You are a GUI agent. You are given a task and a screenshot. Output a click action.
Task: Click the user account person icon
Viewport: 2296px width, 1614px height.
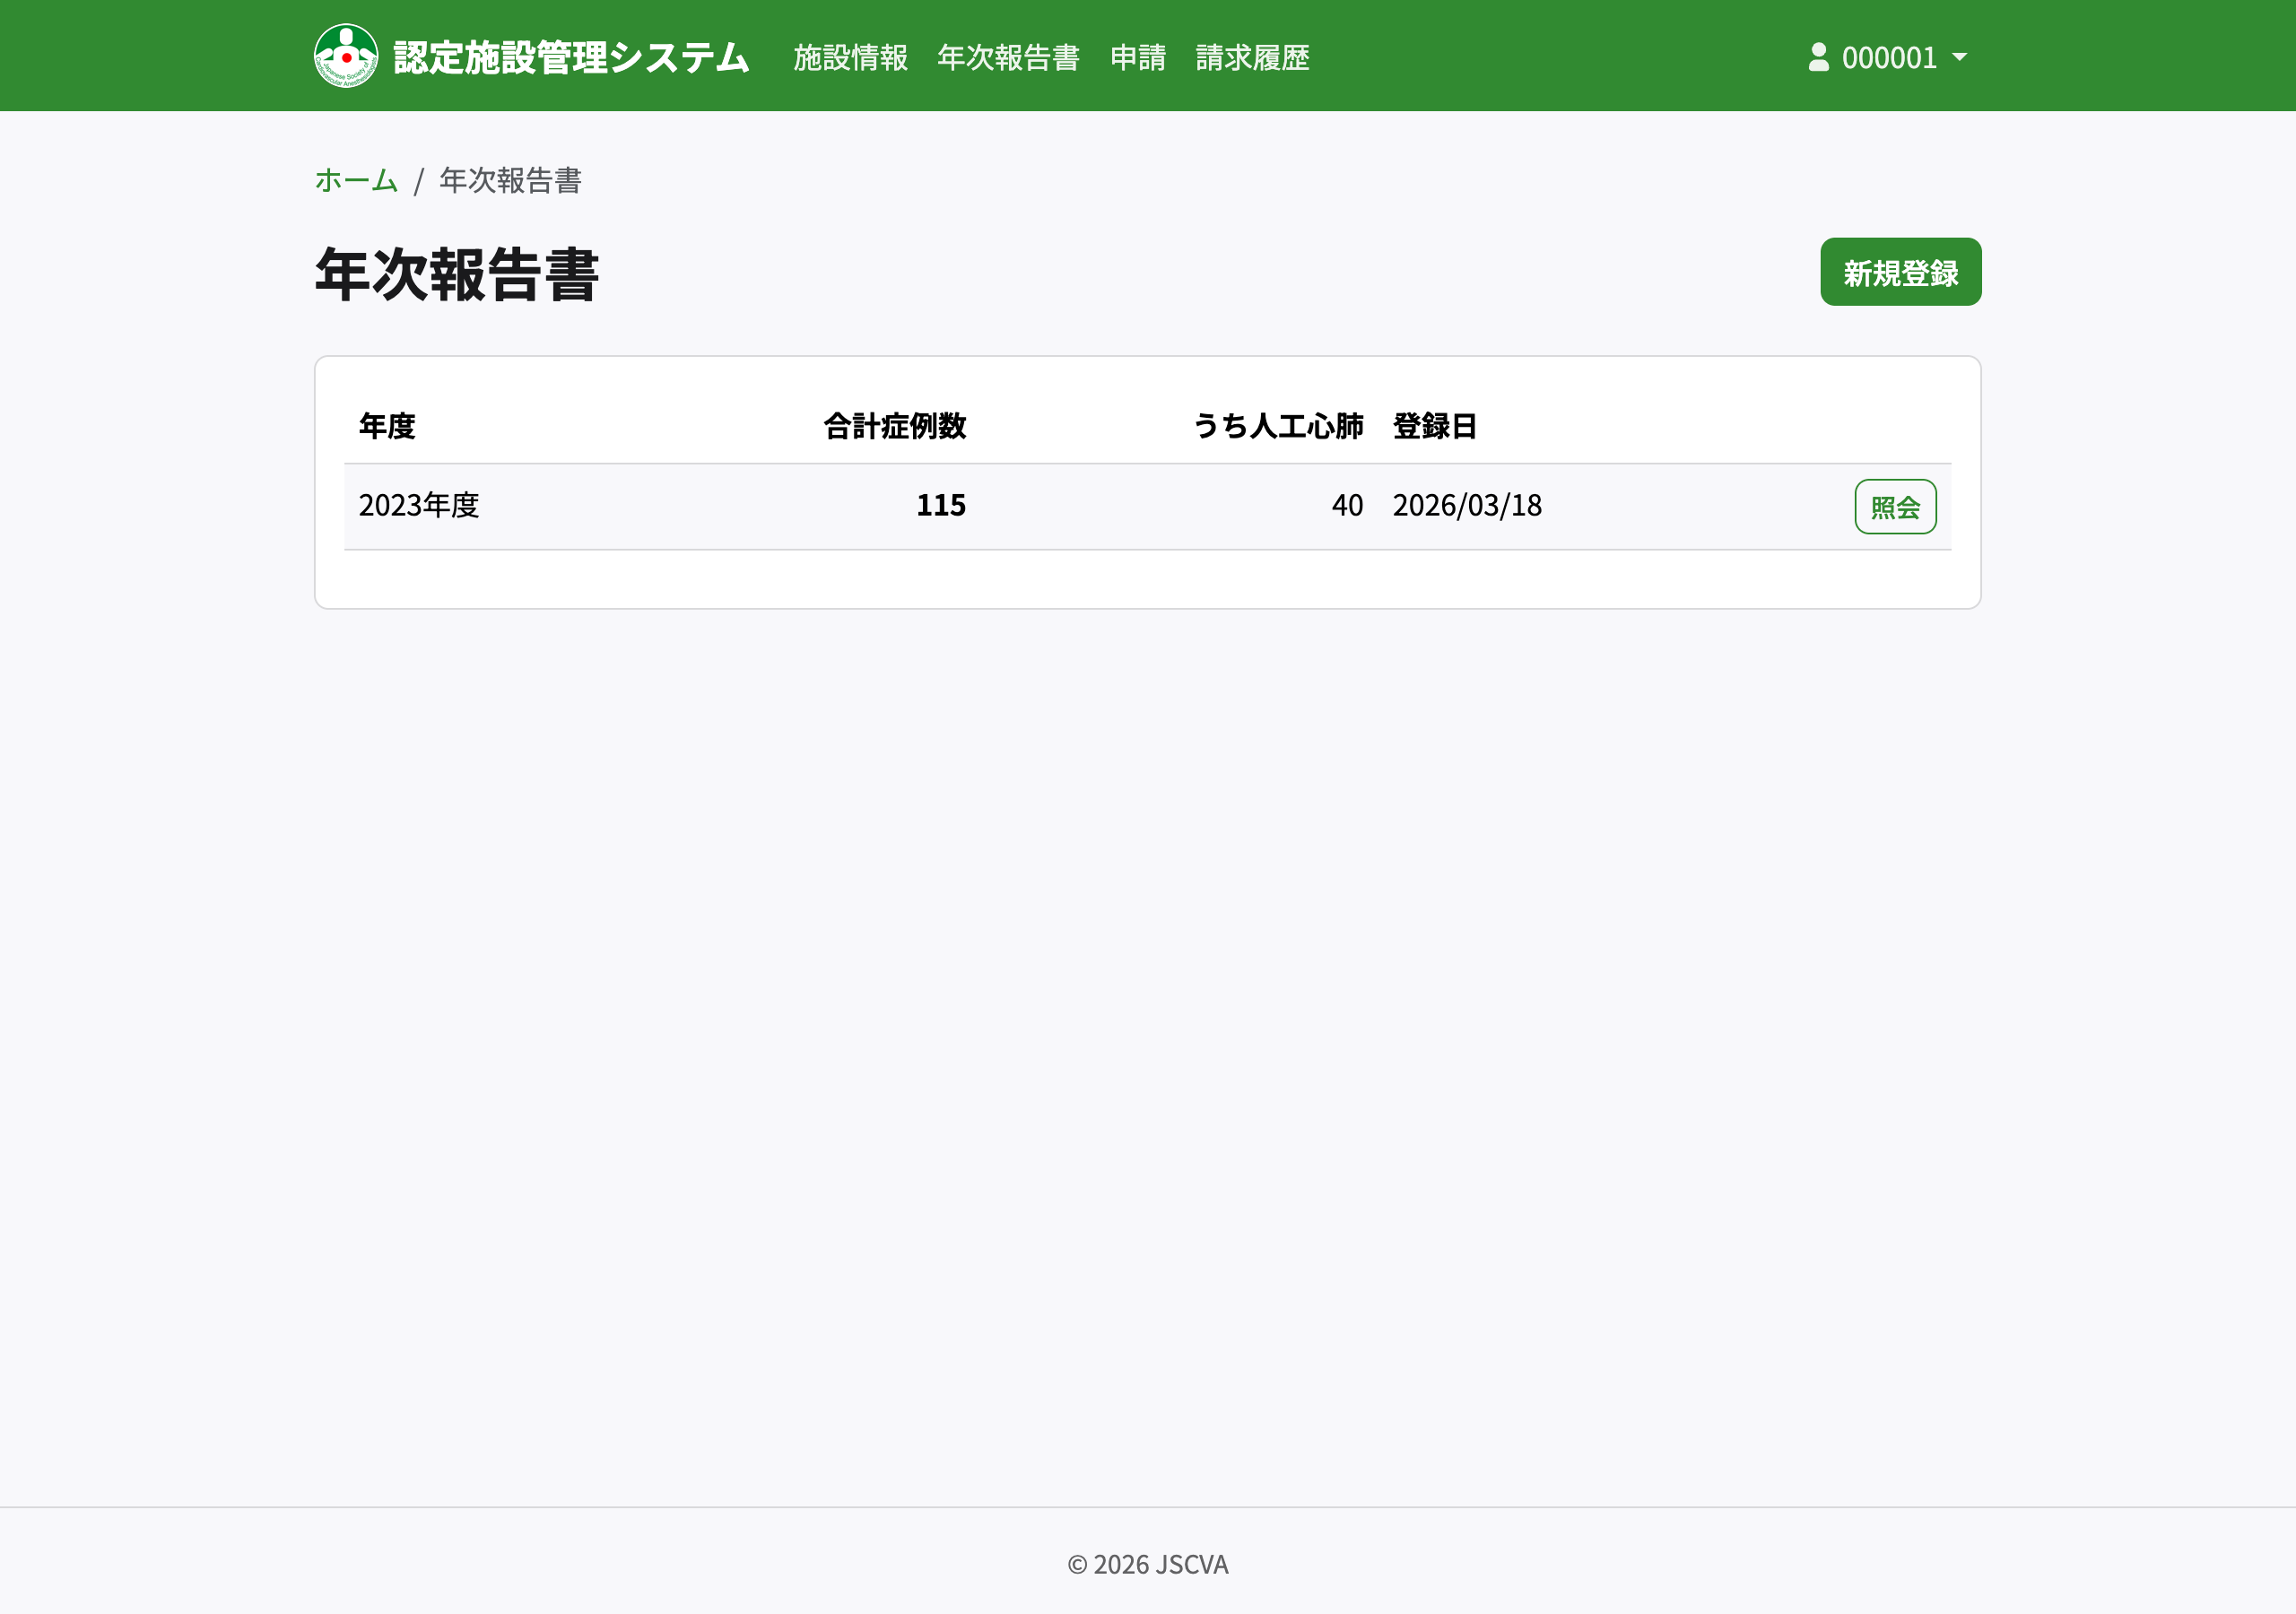(1817, 57)
